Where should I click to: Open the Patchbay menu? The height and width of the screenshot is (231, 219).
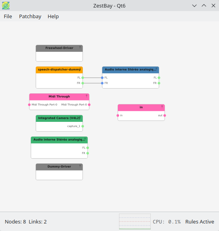pyautogui.click(x=30, y=16)
